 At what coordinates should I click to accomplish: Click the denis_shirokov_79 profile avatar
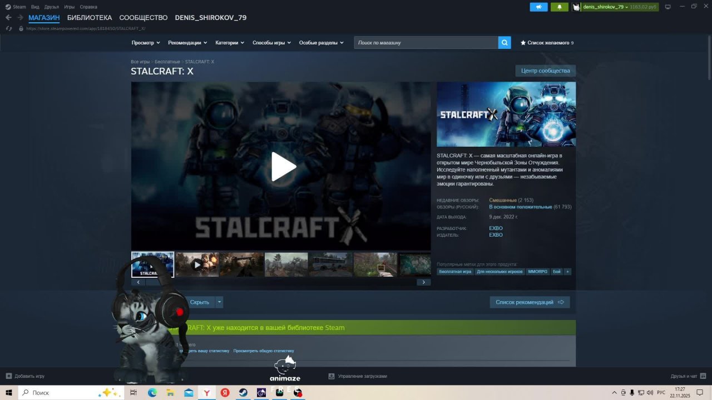pos(577,7)
